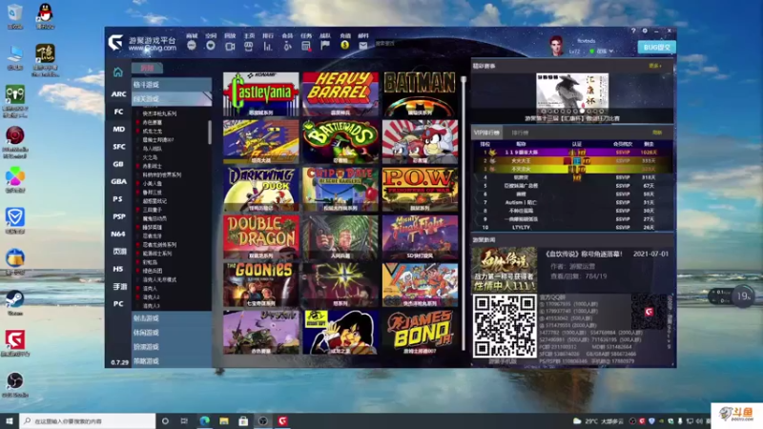
Task: Select the MD platform tab
Action: (118, 129)
